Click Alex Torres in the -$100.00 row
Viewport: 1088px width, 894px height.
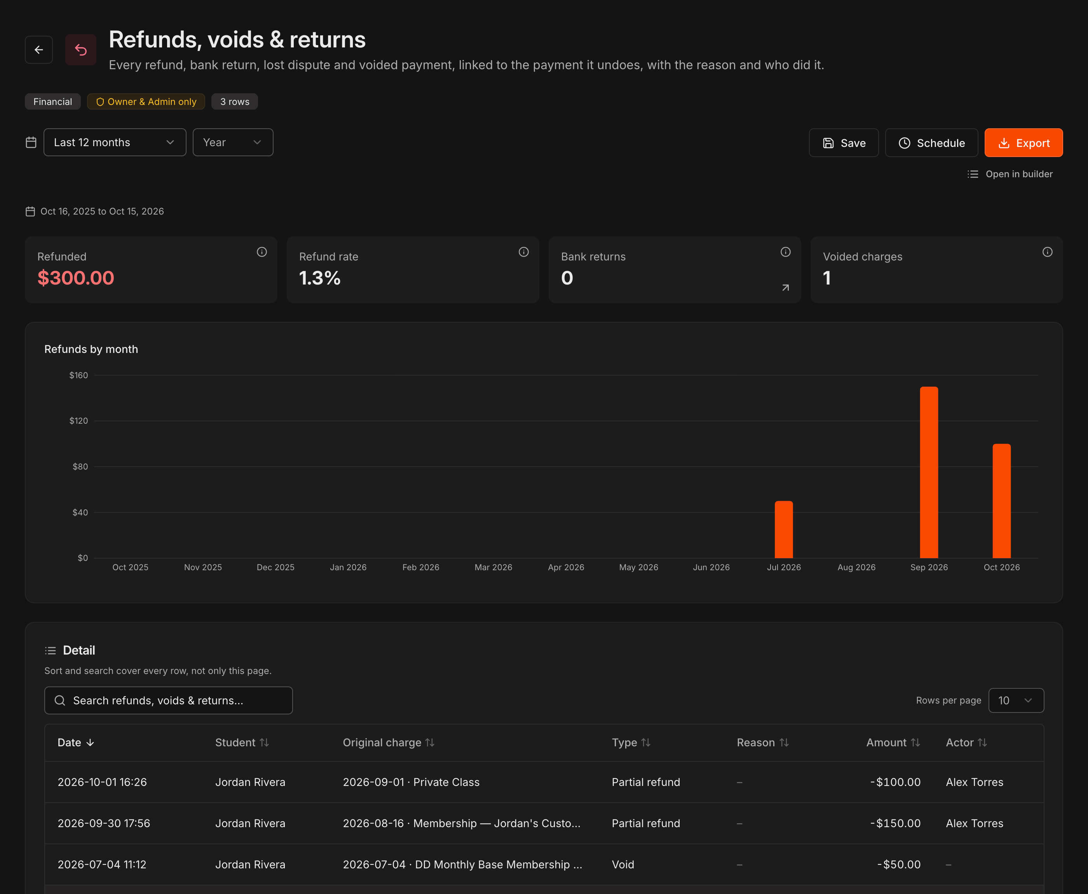[x=974, y=782]
